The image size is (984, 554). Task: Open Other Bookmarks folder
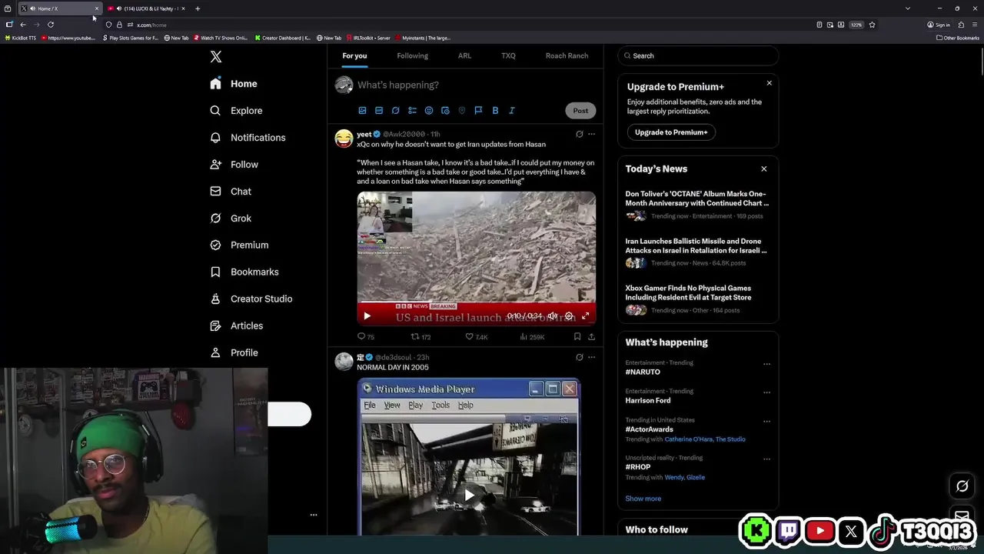tap(958, 38)
